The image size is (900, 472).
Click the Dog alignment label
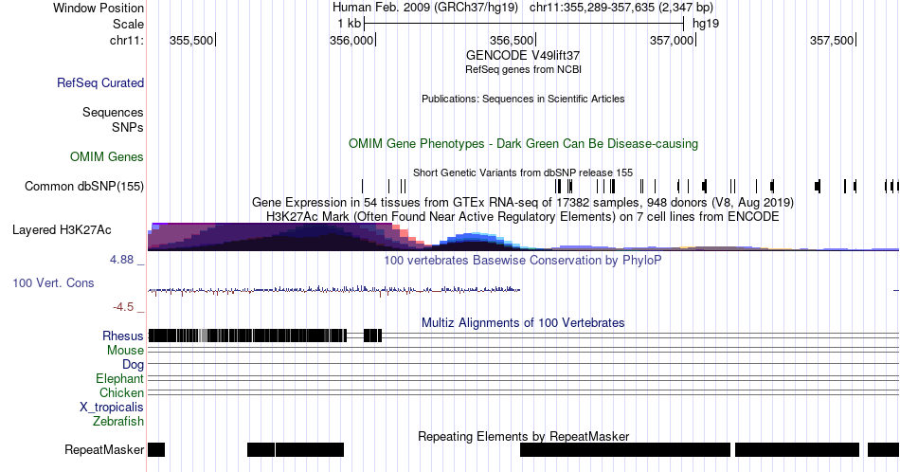tap(133, 364)
